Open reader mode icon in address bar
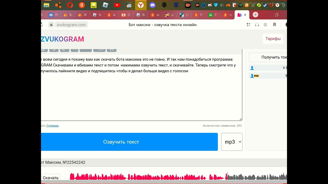Image resolution: width=328 pixels, height=184 pixels. [265, 25]
